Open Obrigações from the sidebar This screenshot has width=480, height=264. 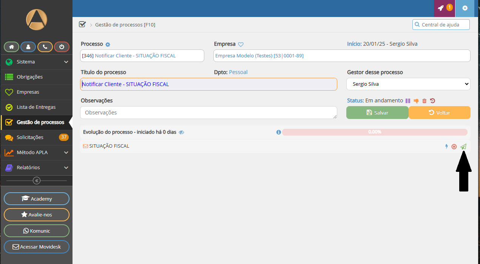30,77
